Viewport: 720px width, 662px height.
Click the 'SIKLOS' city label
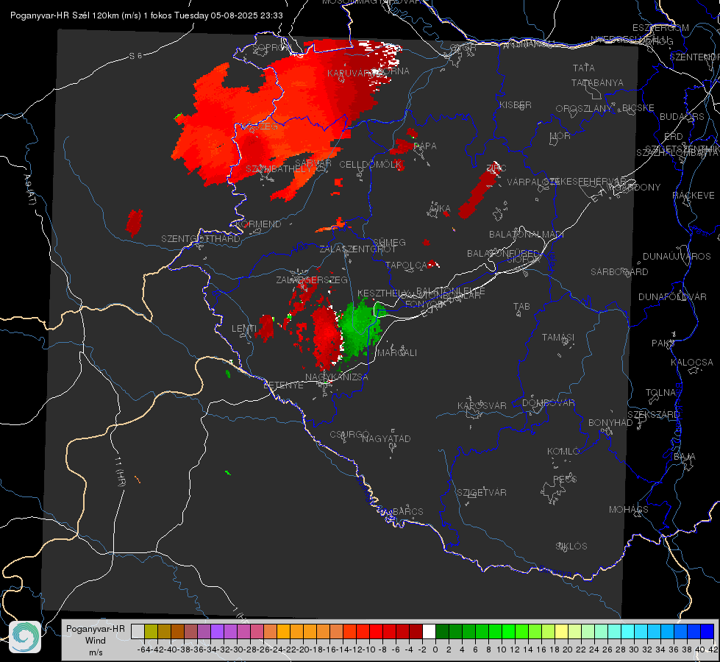[x=571, y=547]
